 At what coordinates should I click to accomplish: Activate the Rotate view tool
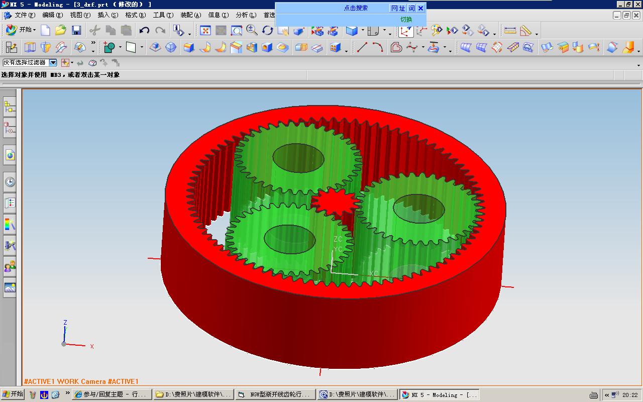tap(267, 31)
